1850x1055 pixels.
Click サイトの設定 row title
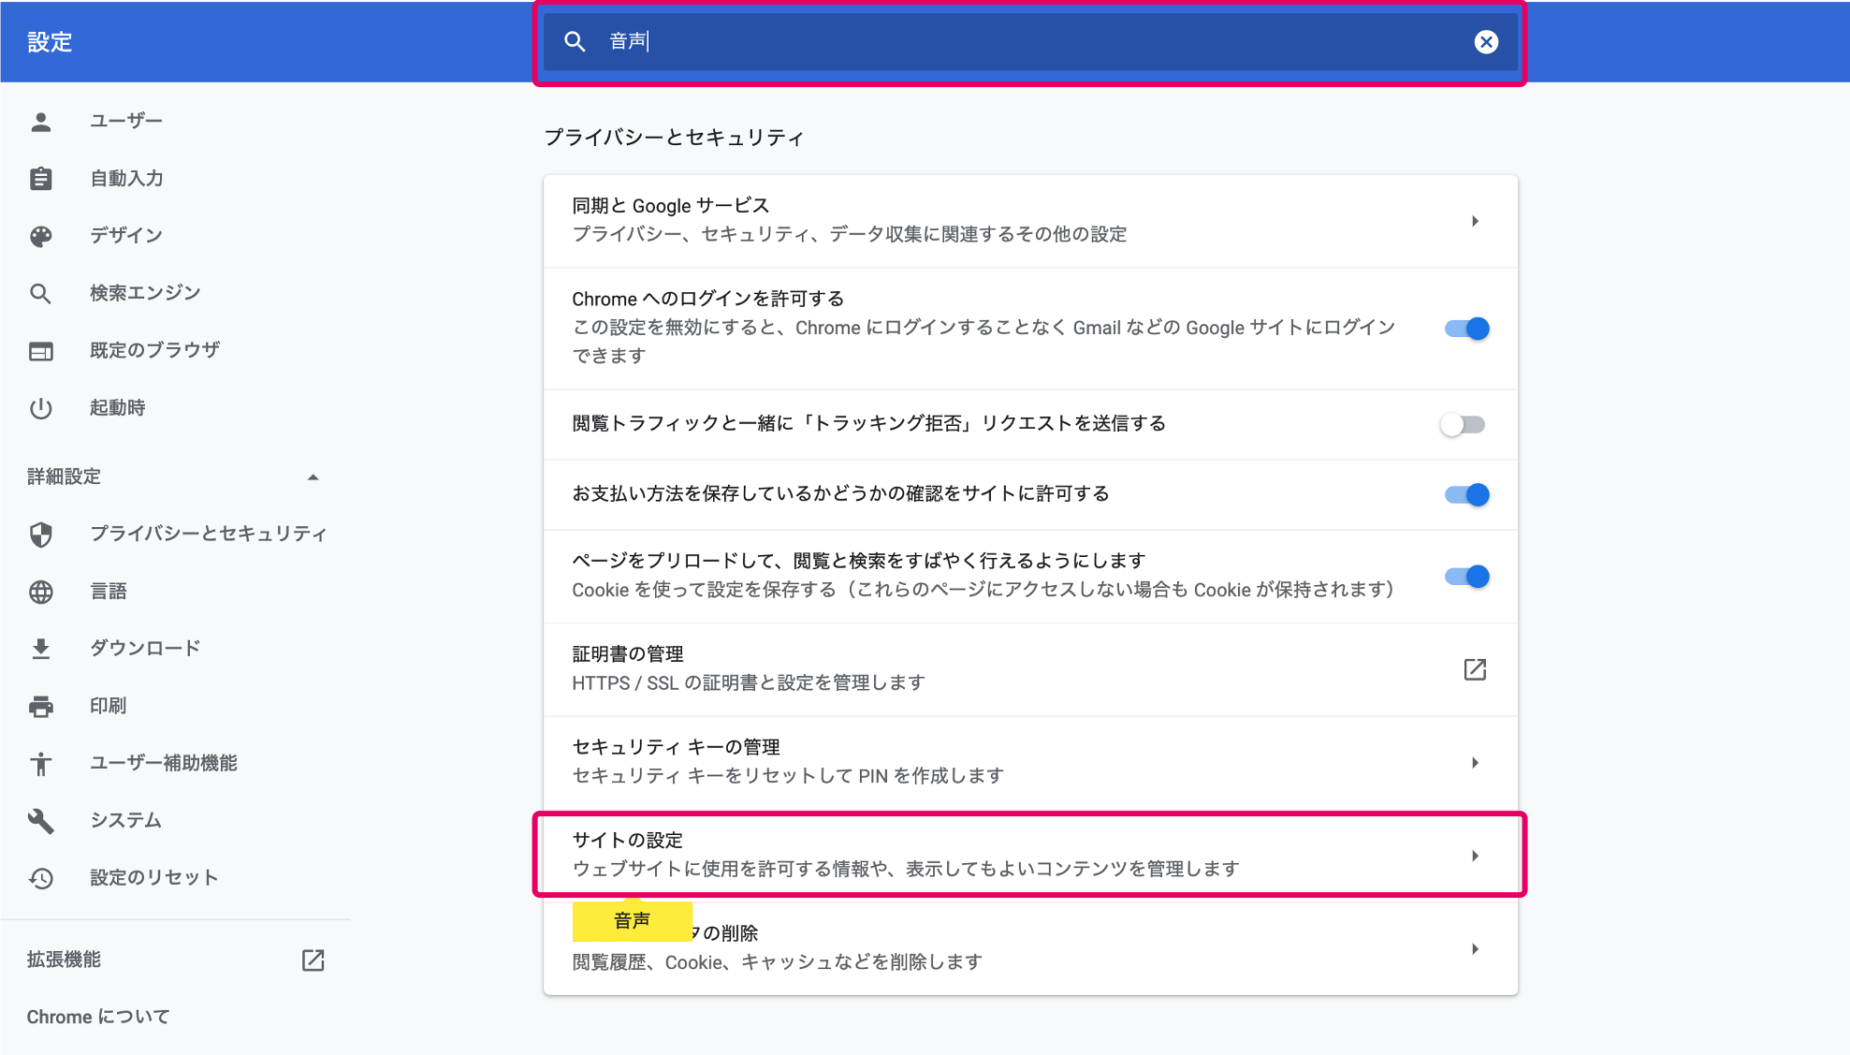coord(627,841)
